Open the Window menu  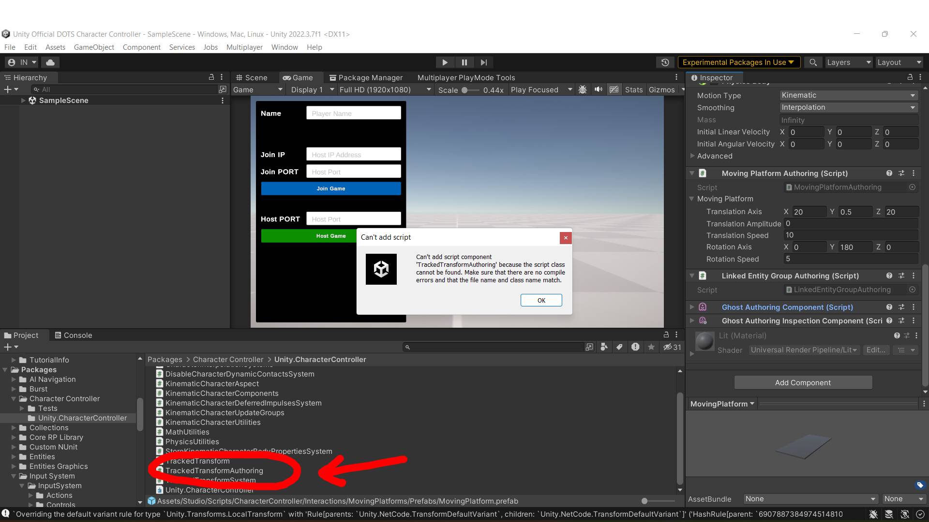(284, 47)
